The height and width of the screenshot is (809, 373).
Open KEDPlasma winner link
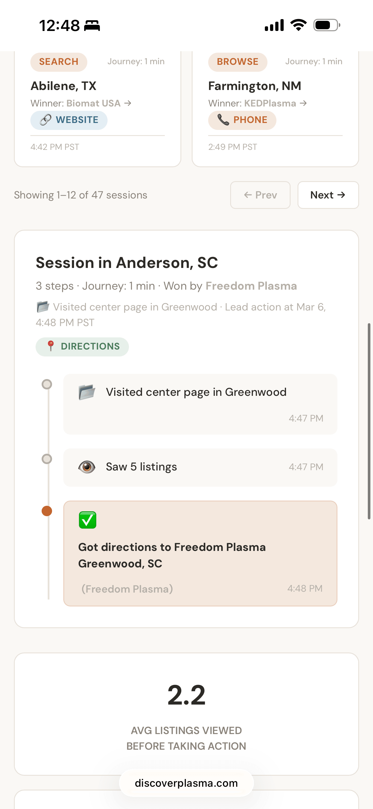click(x=270, y=103)
